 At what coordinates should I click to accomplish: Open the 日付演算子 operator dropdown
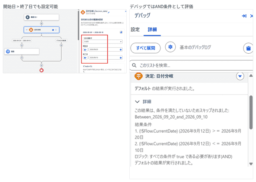[x=103, y=42]
